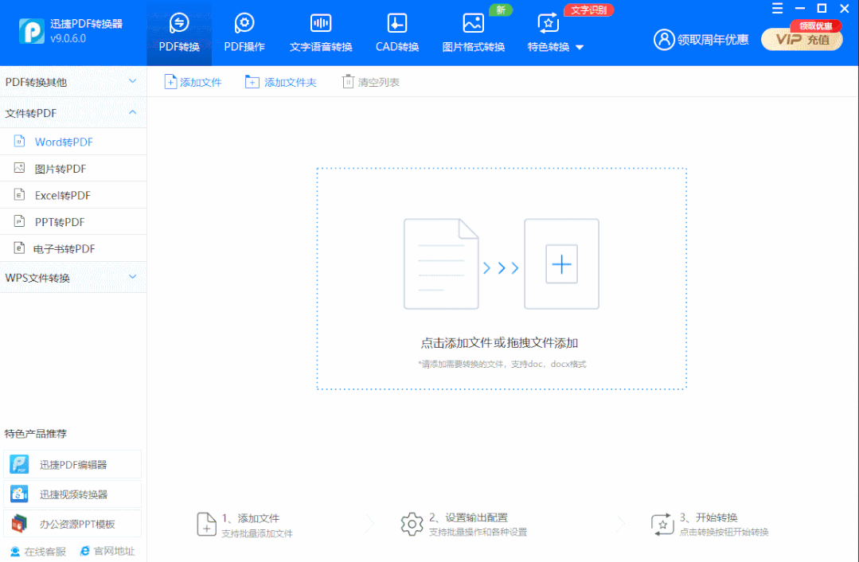Viewport: 859px width, 562px height.
Task: Click the 在线客服 headset icon
Action: pos(15,552)
